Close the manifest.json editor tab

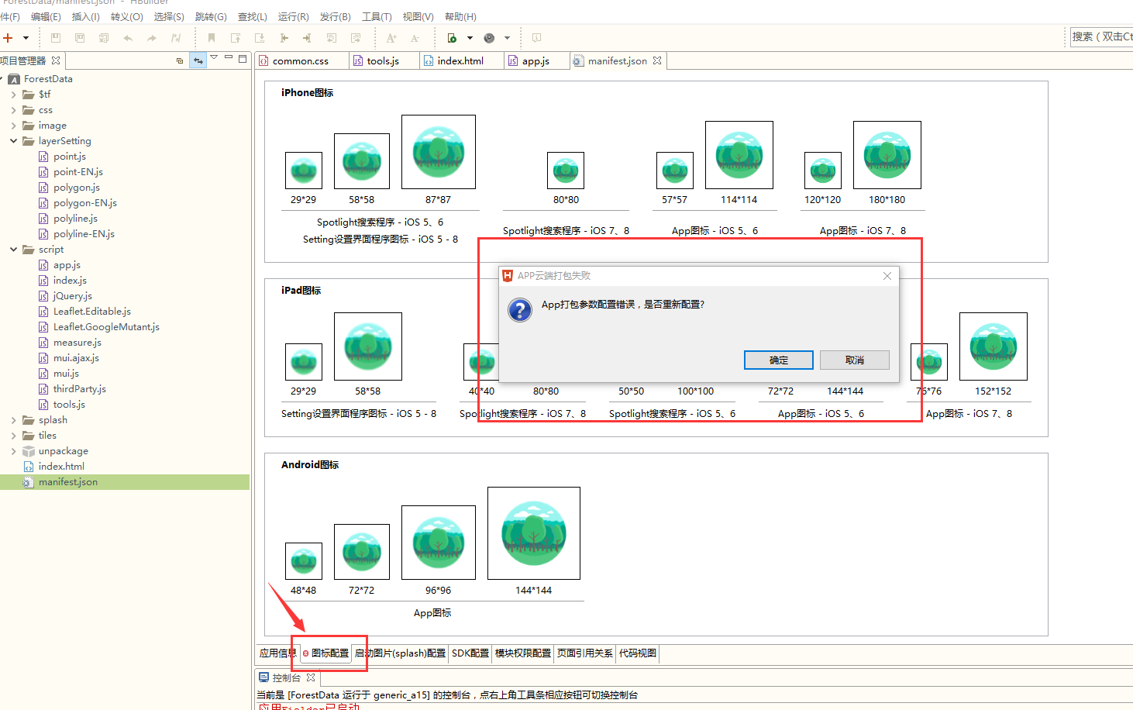tap(657, 60)
